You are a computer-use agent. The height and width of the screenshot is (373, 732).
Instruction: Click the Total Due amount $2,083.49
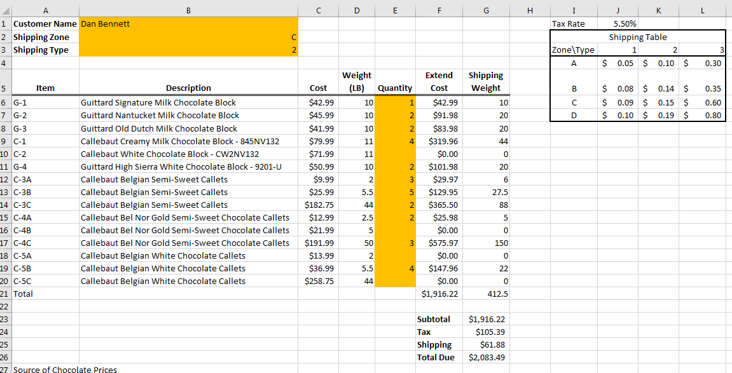[487, 357]
